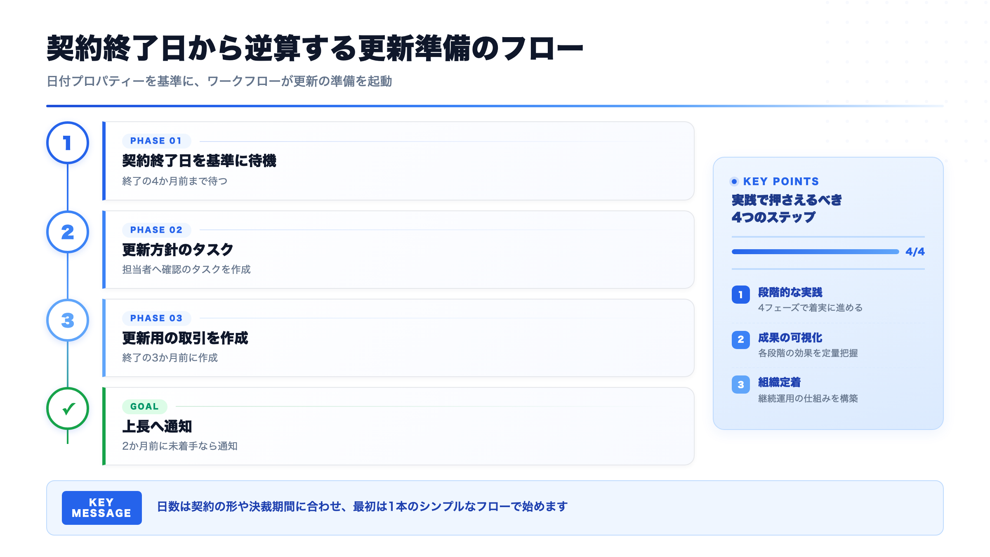Select the PHASE 02 label pill

coord(156,230)
